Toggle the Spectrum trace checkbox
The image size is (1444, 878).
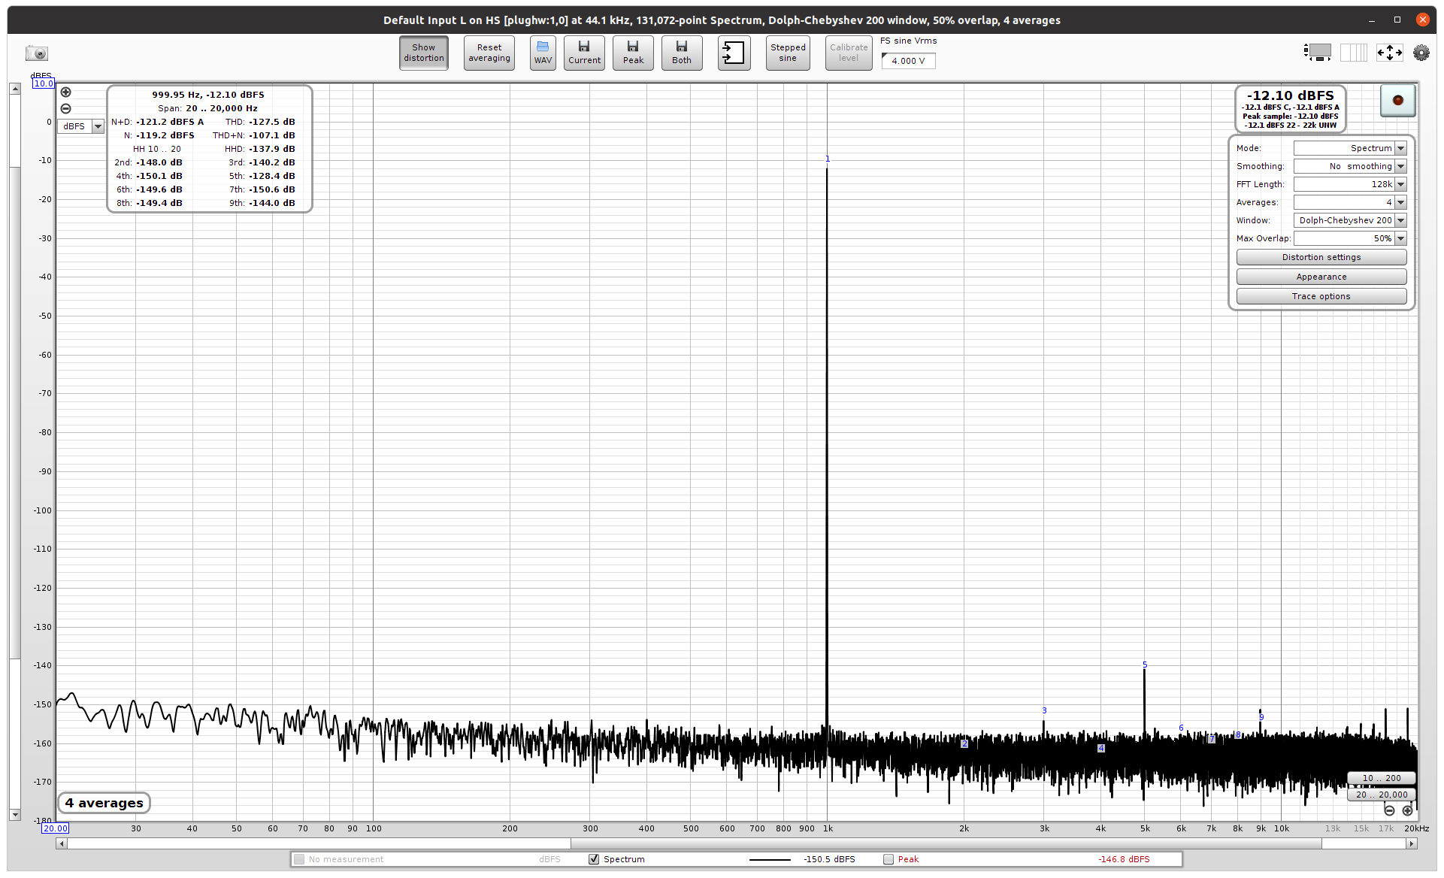click(x=594, y=859)
